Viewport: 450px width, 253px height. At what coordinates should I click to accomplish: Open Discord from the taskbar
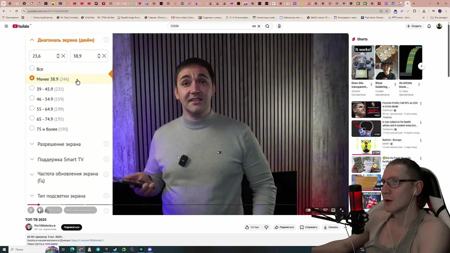coord(150,250)
